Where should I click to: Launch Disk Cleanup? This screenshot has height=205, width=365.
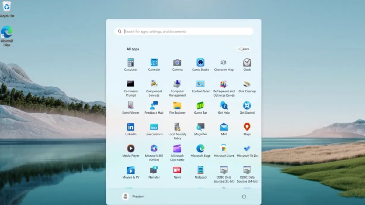(x=247, y=87)
